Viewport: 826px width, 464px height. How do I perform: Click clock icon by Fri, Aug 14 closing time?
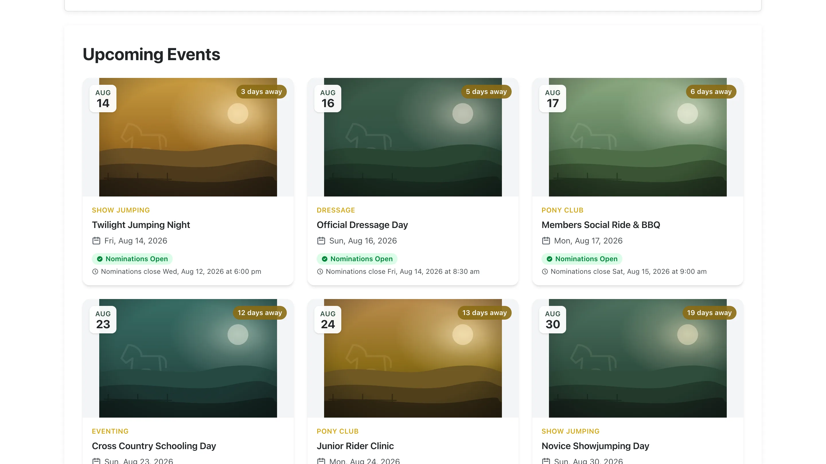(320, 272)
